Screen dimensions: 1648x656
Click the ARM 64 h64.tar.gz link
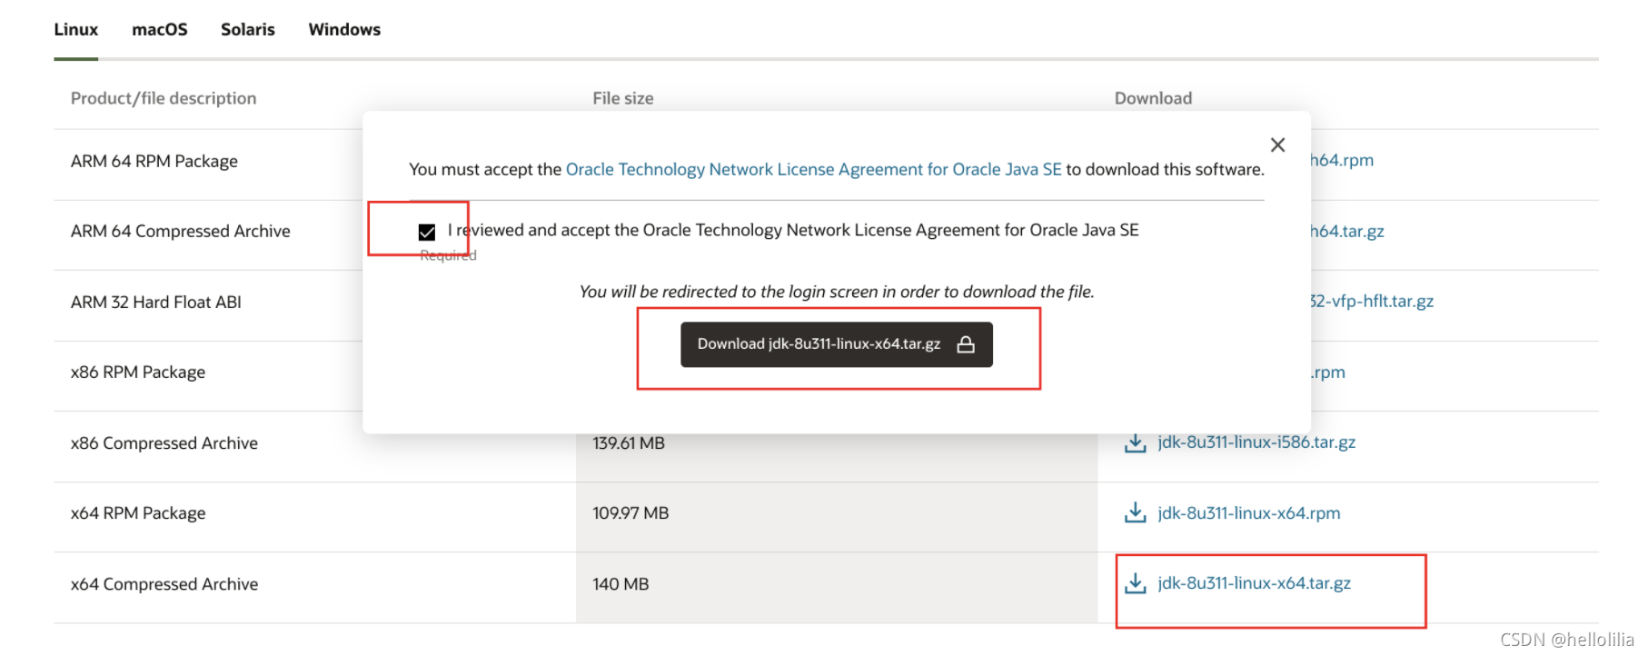coord(1347,231)
